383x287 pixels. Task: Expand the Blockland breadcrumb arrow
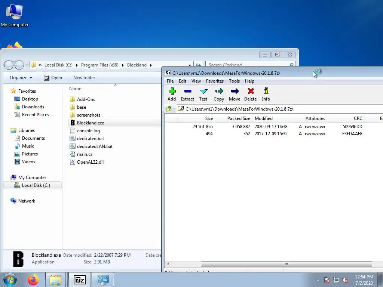pos(151,65)
